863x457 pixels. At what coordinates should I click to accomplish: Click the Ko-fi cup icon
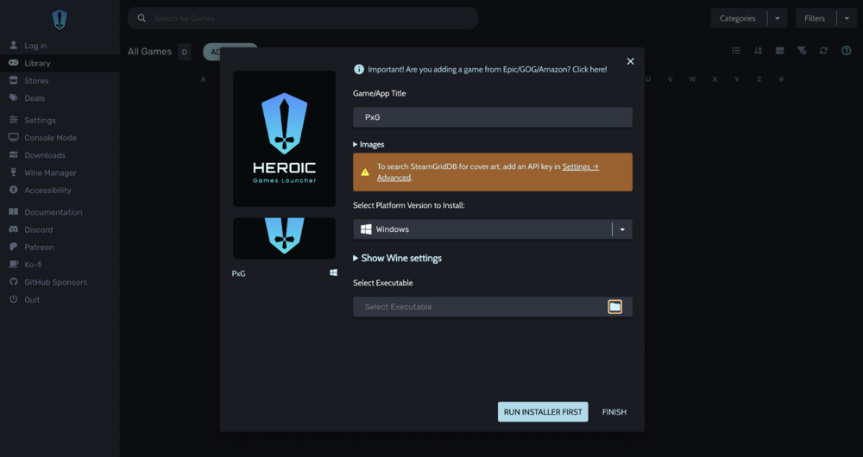[13, 265]
